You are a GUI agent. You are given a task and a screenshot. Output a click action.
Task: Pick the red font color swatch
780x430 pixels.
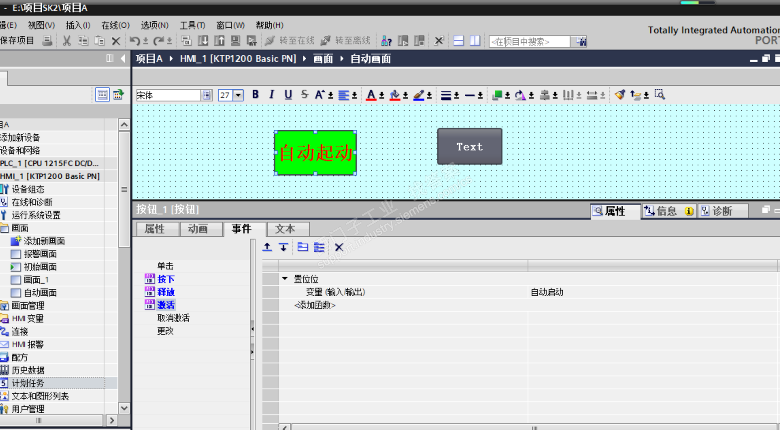tap(371, 95)
